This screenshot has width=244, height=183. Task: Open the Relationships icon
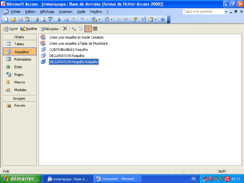point(143,20)
